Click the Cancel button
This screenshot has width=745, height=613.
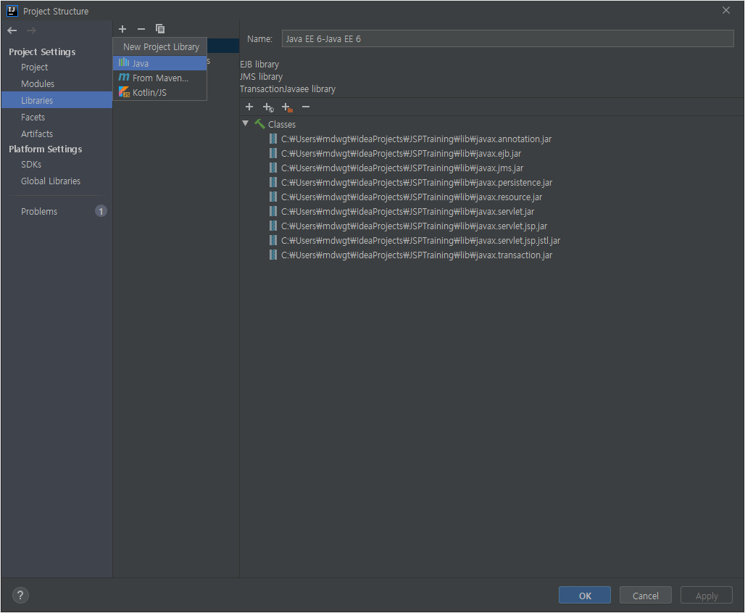coord(645,596)
